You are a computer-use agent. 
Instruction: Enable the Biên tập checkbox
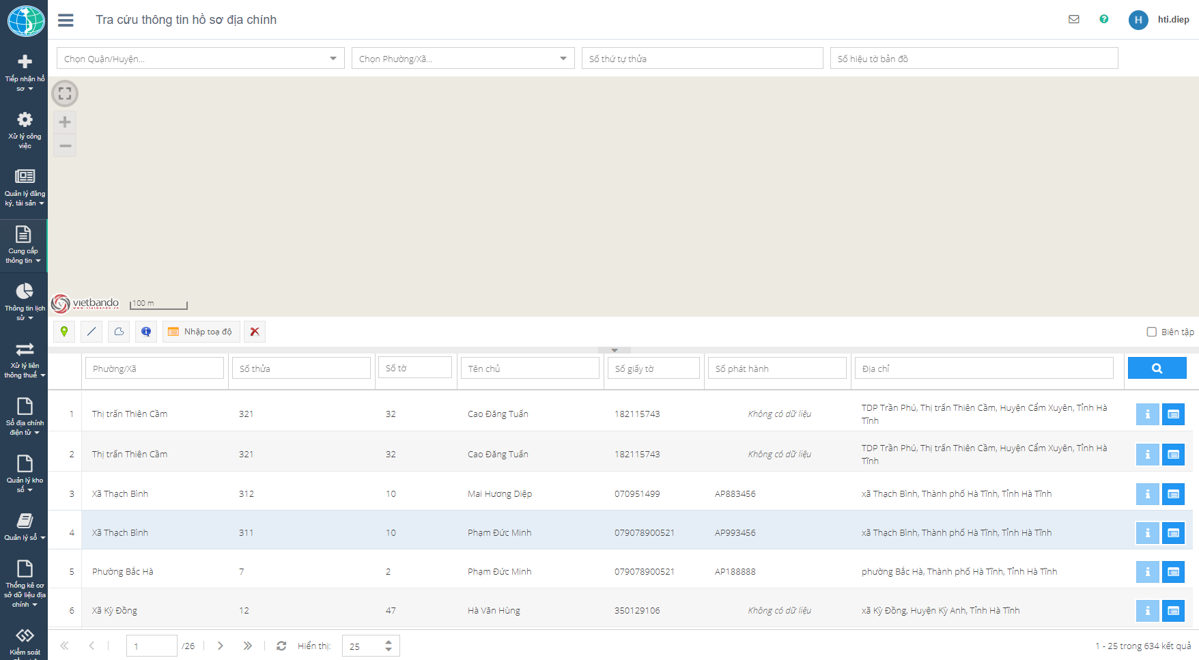pos(1151,332)
